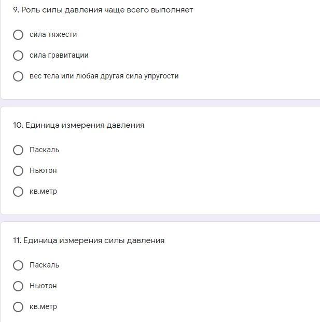The image size is (320, 322).
Task: Select 'Ньютон' radio button in question 10
Action: [18, 171]
